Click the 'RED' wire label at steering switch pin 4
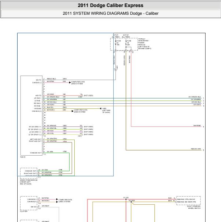 tap(170, 198)
